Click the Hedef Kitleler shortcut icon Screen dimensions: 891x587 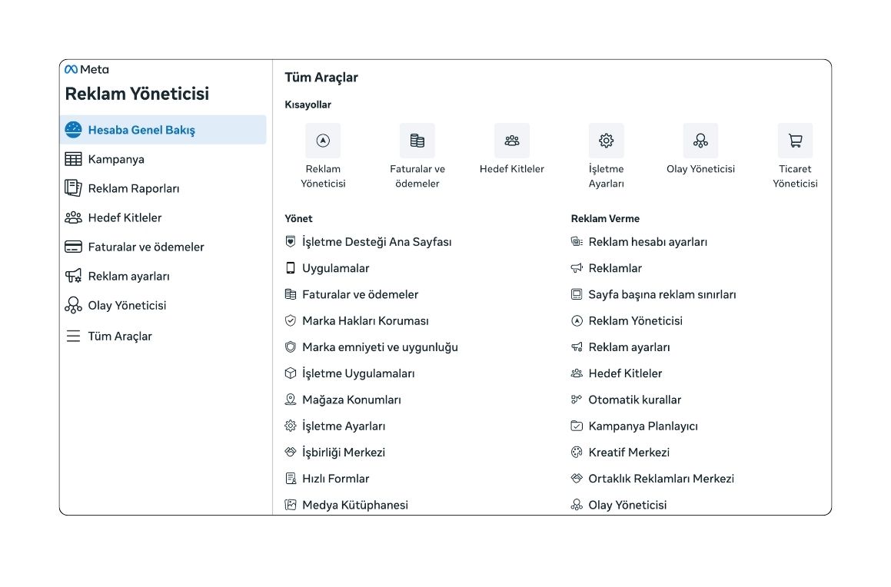pos(512,141)
